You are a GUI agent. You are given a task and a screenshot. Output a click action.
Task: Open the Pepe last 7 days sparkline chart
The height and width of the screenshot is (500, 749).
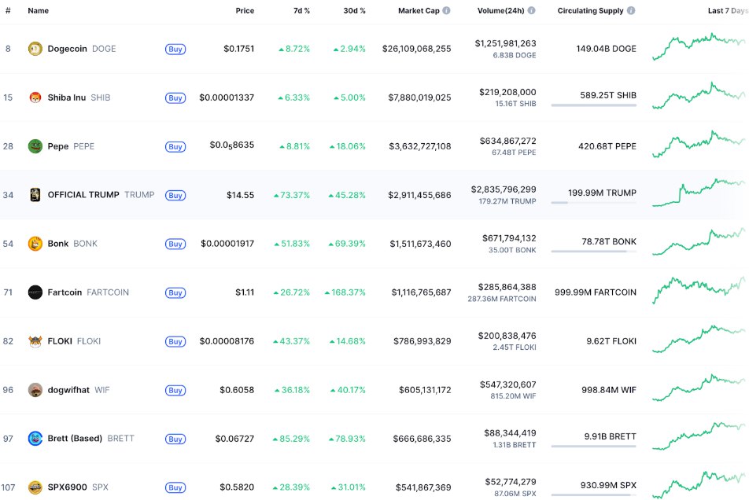point(699,144)
